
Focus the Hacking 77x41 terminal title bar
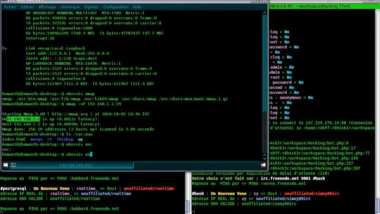point(324,7)
